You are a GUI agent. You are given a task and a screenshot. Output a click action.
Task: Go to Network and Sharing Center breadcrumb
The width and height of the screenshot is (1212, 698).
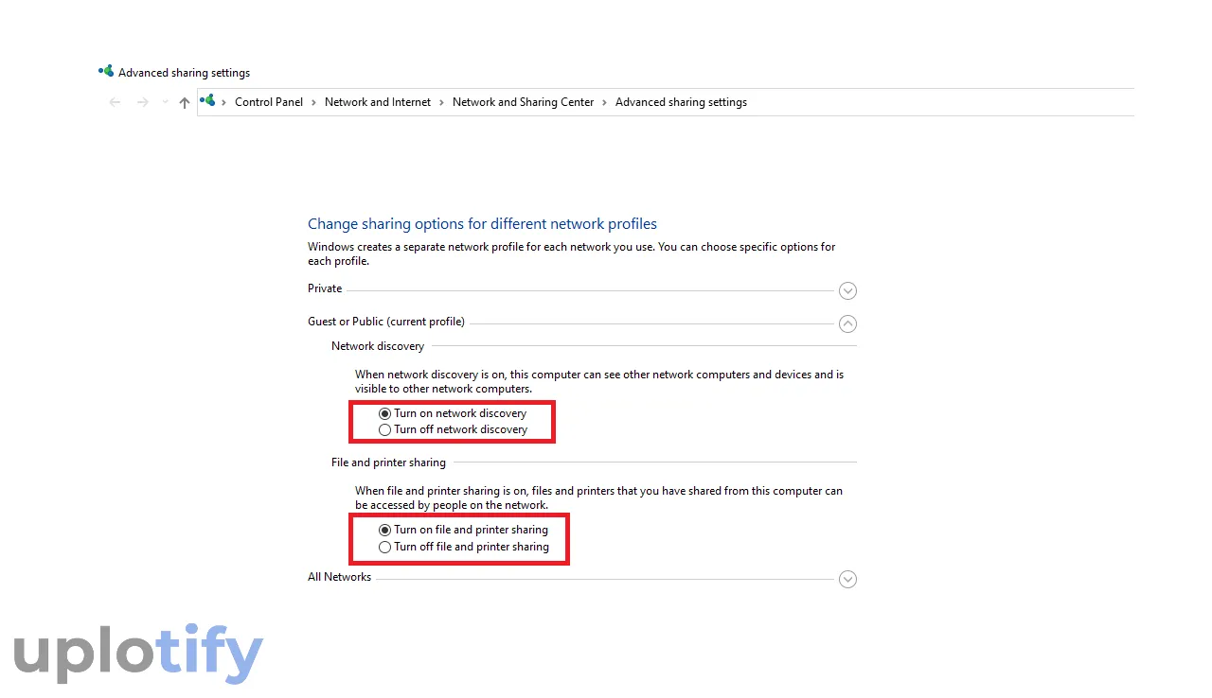pyautogui.click(x=524, y=102)
